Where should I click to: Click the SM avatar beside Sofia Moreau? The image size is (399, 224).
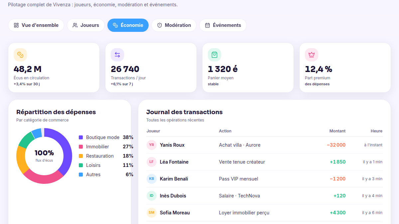point(152,213)
